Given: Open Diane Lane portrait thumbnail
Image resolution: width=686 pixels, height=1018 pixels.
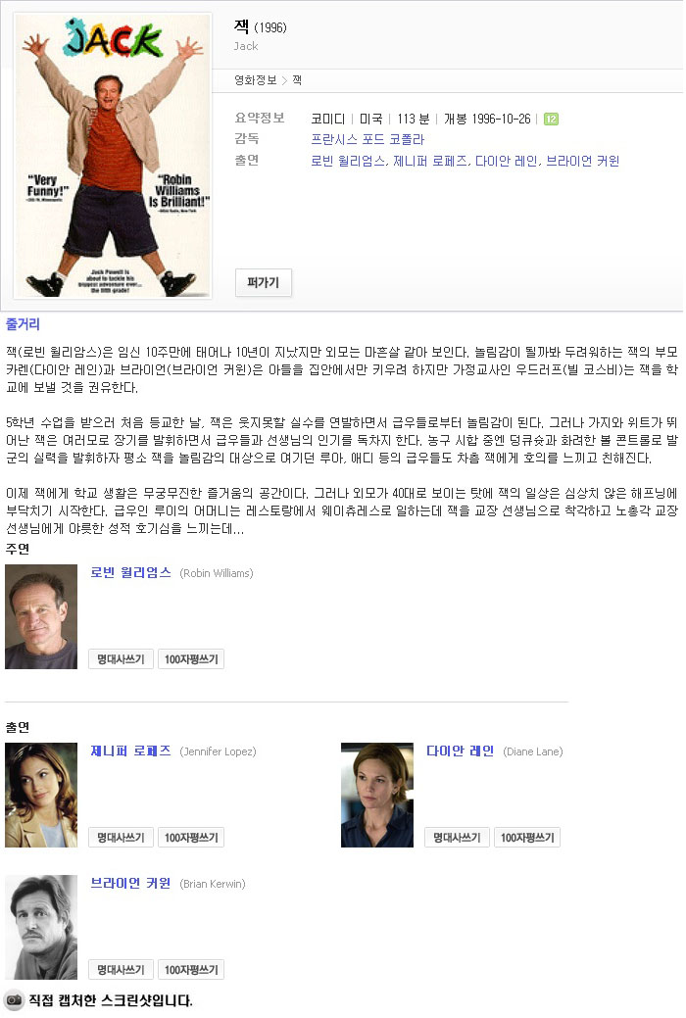Looking at the screenshot, I should click(x=377, y=796).
